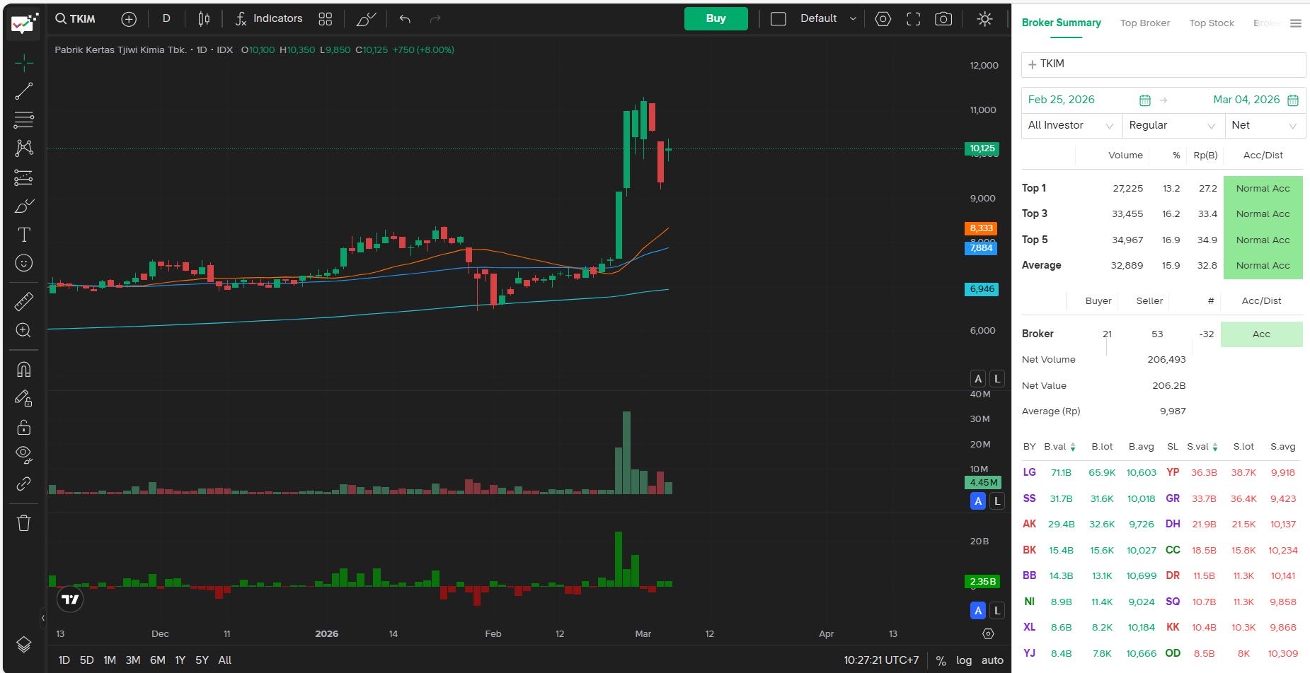Image resolution: width=1310 pixels, height=673 pixels.
Task: Open the forecasting and measurement tools
Action: [24, 177]
